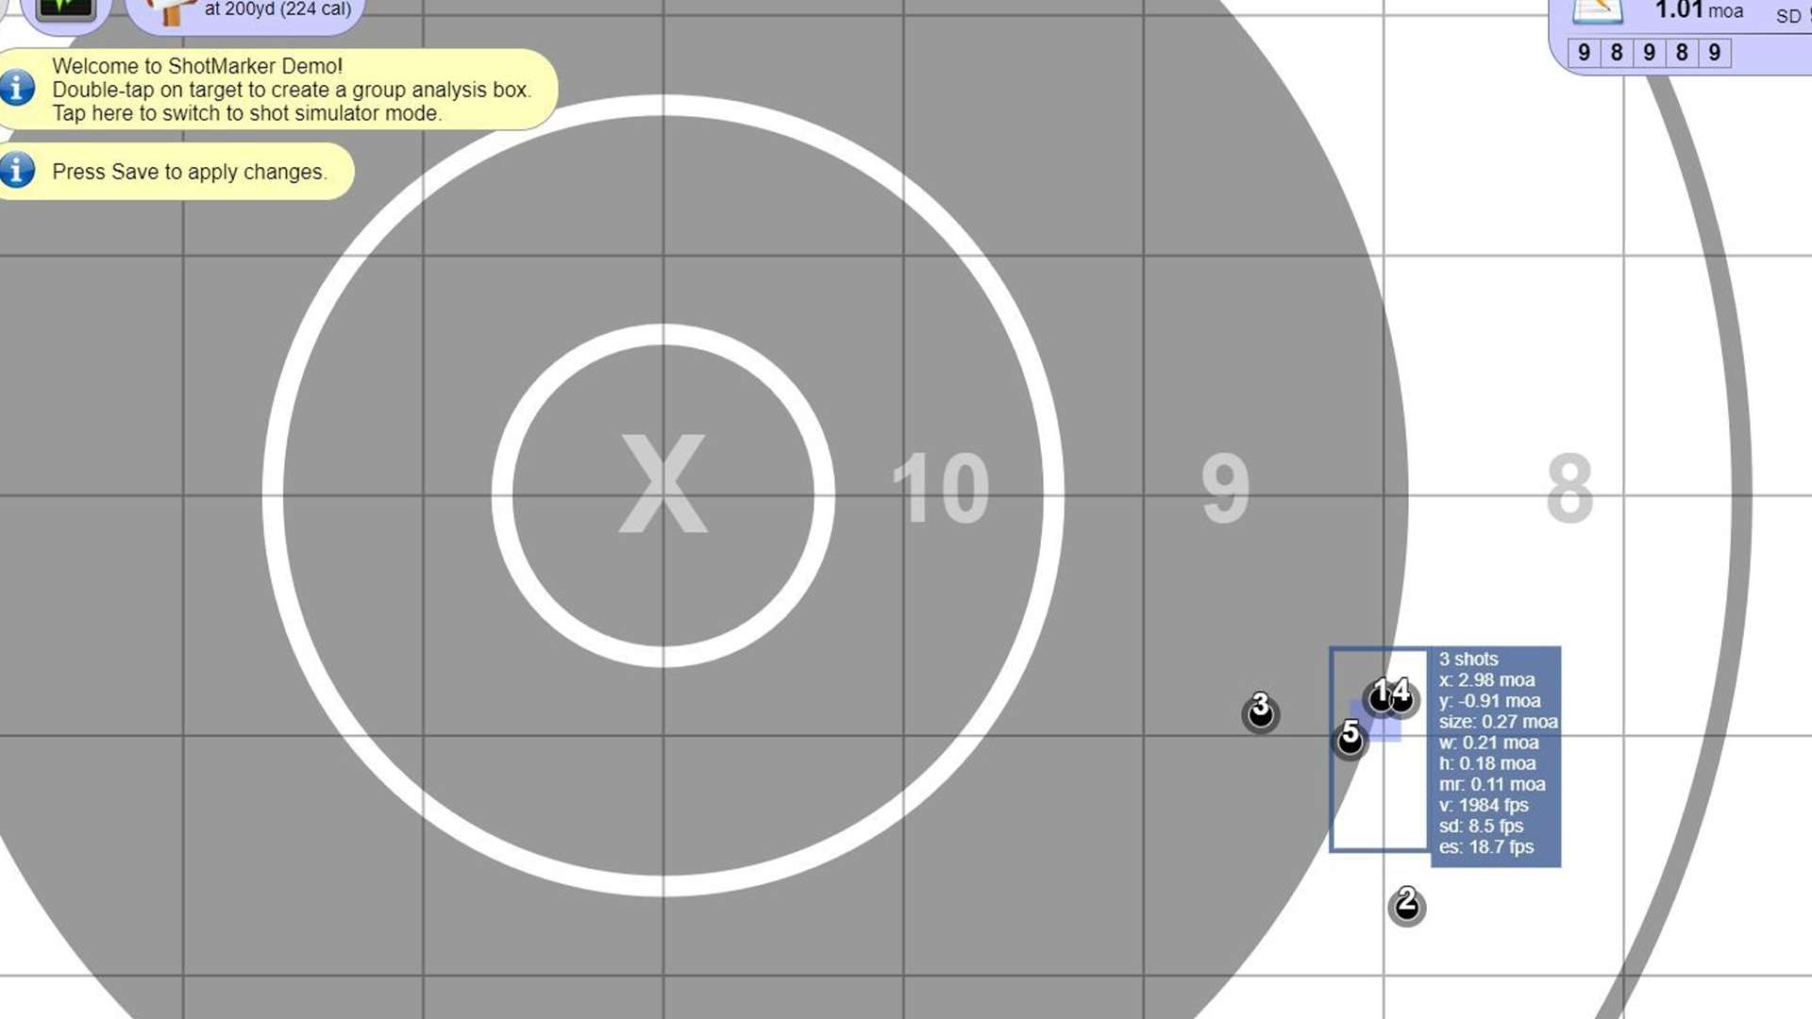Click '3 shots' in group analysis stats
The width and height of the screenshot is (1812, 1019).
pos(1468,659)
